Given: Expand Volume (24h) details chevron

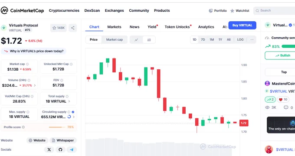Looking at the screenshot, I should 35,85.
